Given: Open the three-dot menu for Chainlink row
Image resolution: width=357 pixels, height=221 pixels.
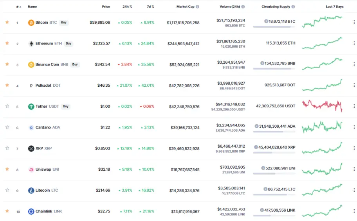Looking at the screenshot, I should coord(354,211).
